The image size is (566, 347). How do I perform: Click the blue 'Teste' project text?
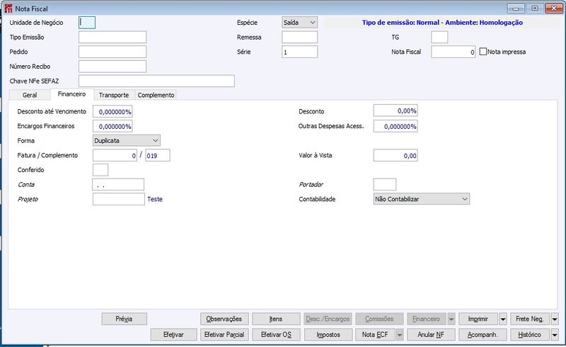[155, 199]
